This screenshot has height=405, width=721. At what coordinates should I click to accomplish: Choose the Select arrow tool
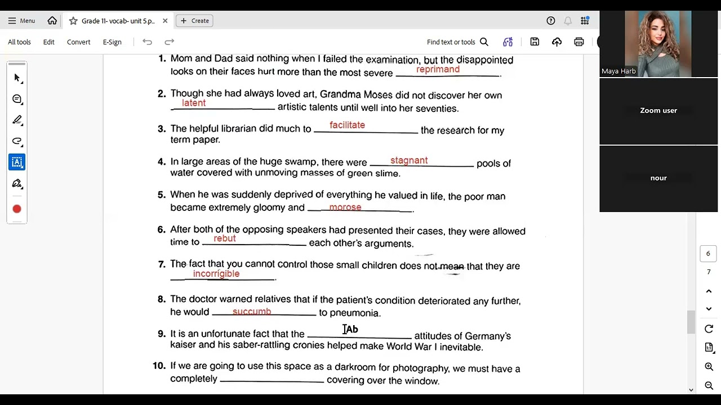point(17,78)
